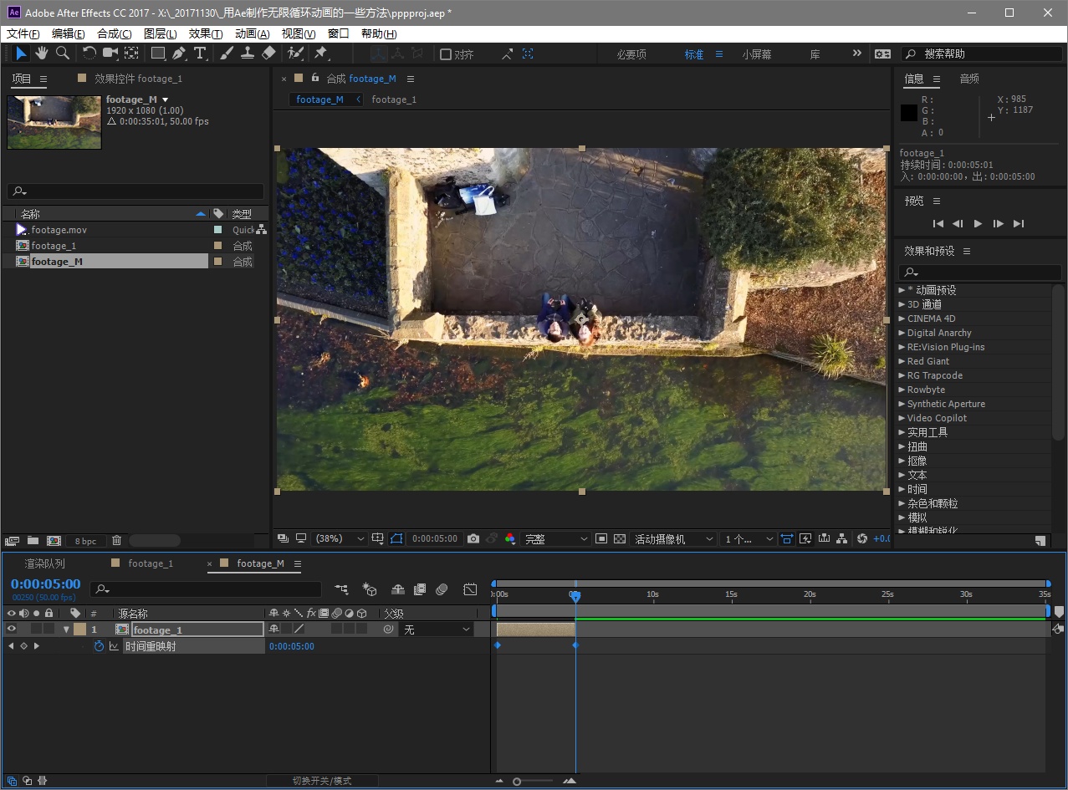Select the Puppet Pin tool
Image resolution: width=1068 pixels, height=790 pixels.
click(320, 54)
